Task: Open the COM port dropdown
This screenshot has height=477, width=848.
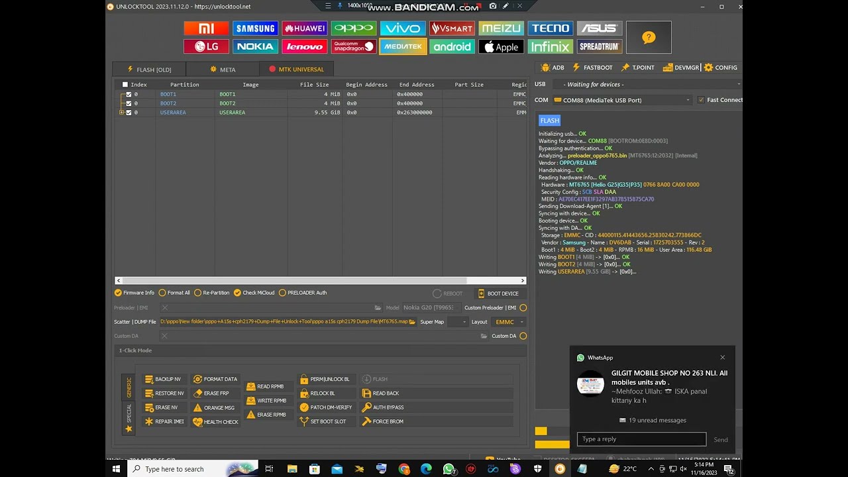Action: pyautogui.click(x=622, y=100)
